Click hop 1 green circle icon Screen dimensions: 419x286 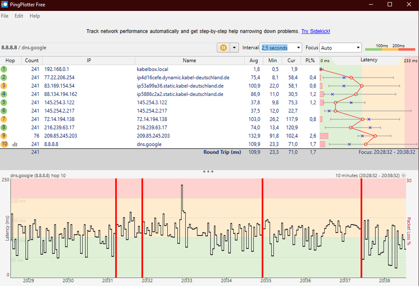[x=4, y=69]
